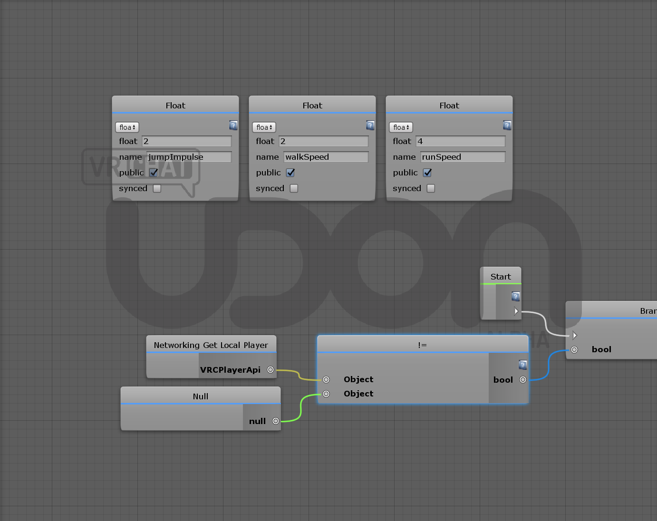
Task: Click the null output port on the Null node
Action: click(275, 421)
